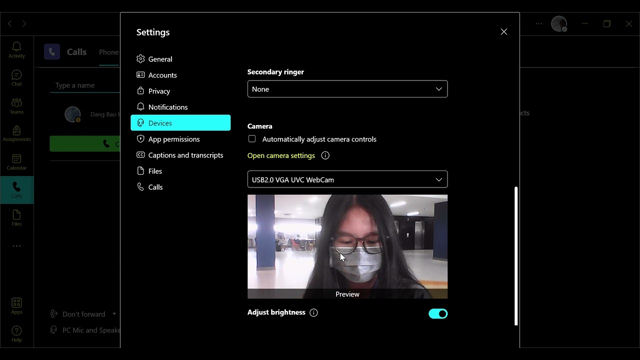Open Chat in the Teams sidebar
This screenshot has width=640, height=360.
[x=16, y=78]
